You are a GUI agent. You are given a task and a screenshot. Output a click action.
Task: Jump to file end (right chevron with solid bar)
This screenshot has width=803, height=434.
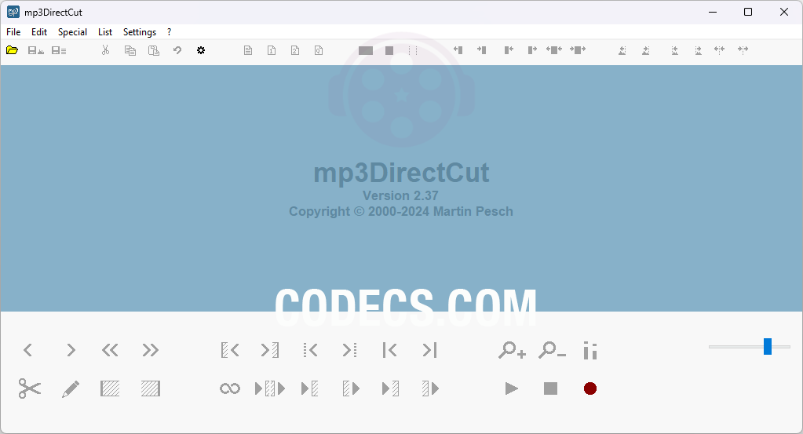(429, 350)
